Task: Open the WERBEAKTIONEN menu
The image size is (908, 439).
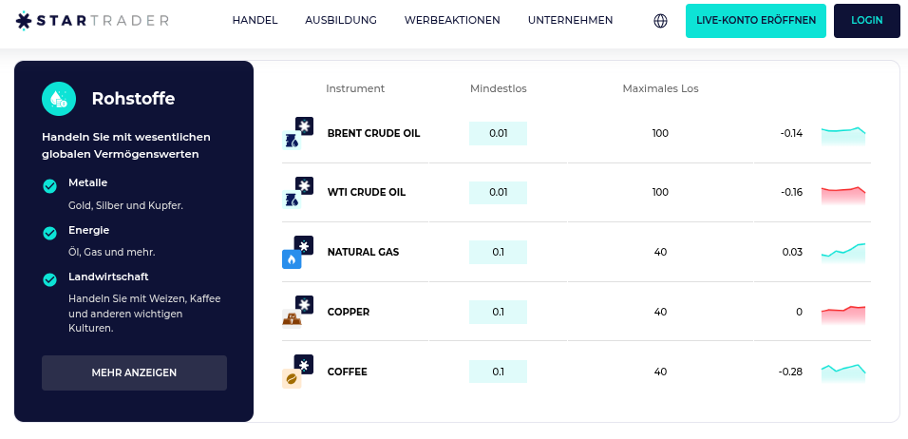Action: [x=452, y=20]
